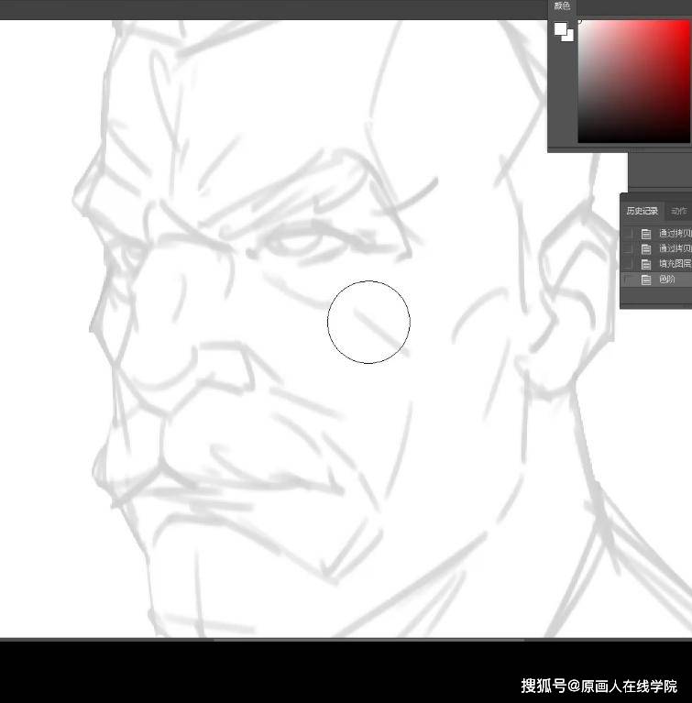Set history brush source for 色阶
Viewport: 692px width, 703px height.
click(629, 280)
